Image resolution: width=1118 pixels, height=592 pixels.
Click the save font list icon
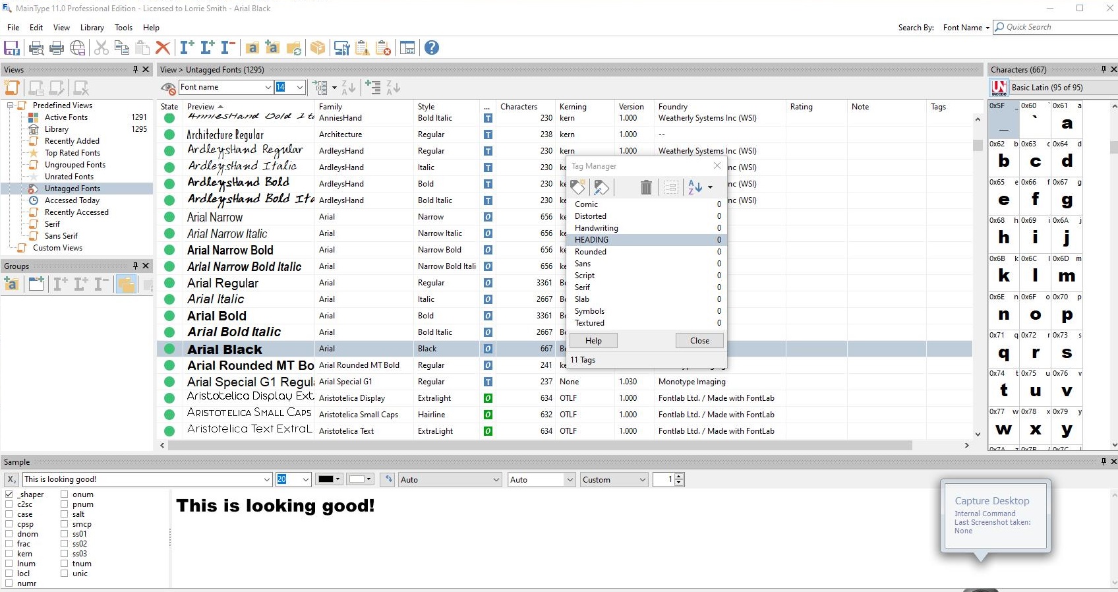(12, 47)
